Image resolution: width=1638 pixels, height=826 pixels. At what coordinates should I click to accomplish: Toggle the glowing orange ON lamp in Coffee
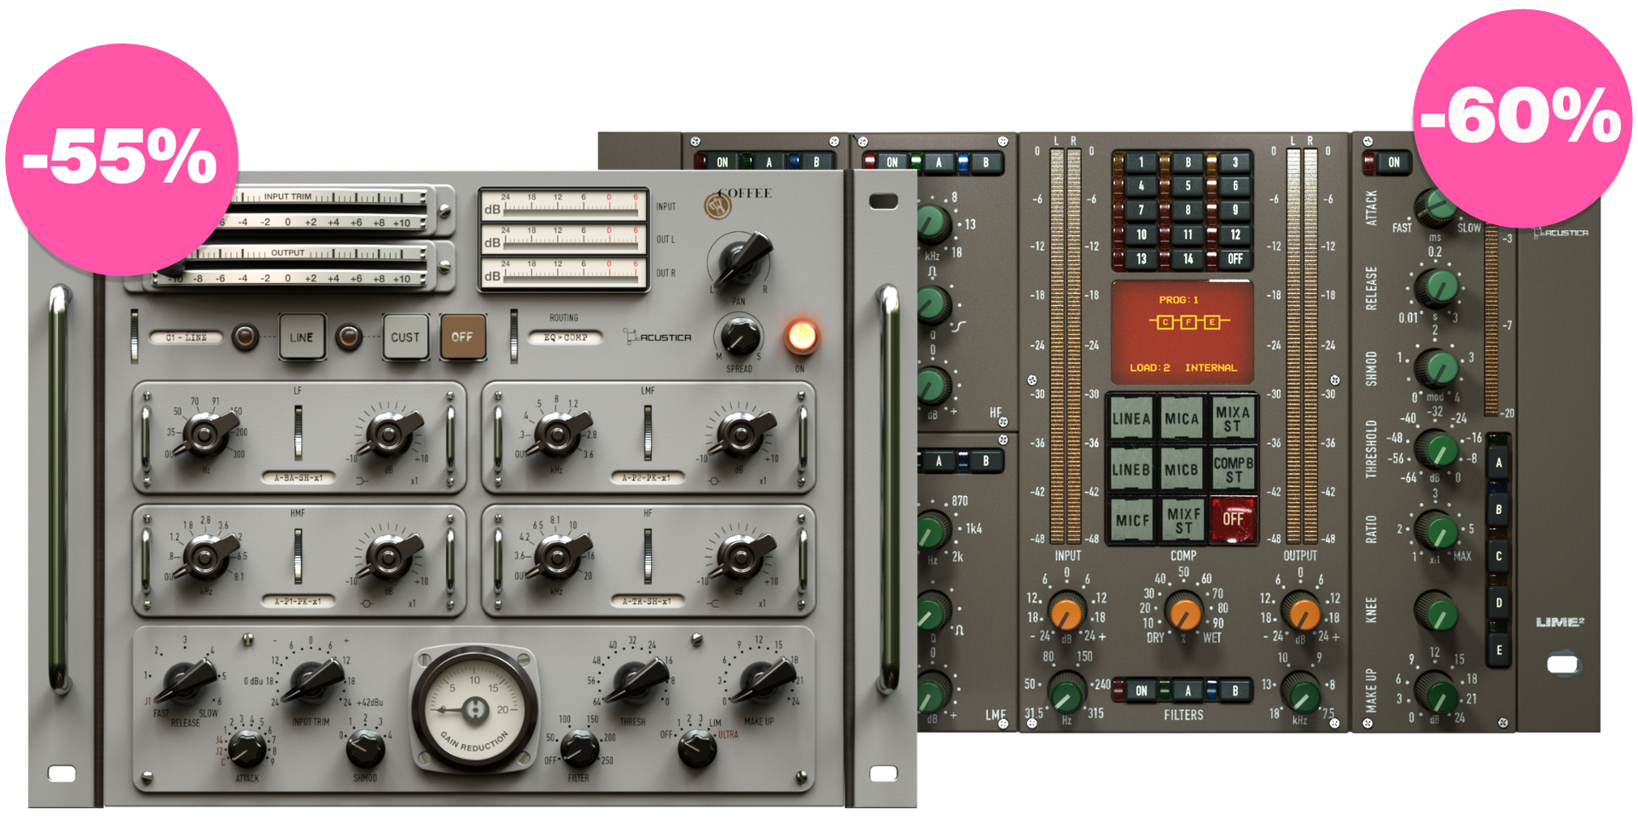[x=801, y=337]
